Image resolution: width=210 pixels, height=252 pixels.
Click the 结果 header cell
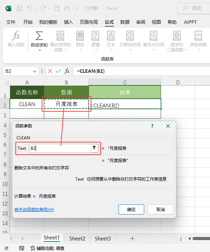[x=125, y=92]
